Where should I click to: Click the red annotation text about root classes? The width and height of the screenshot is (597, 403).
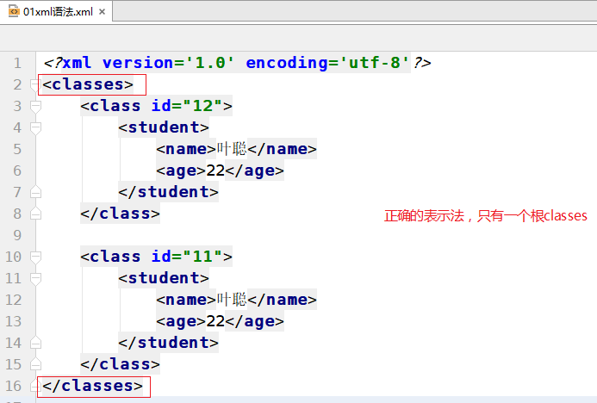[485, 216]
